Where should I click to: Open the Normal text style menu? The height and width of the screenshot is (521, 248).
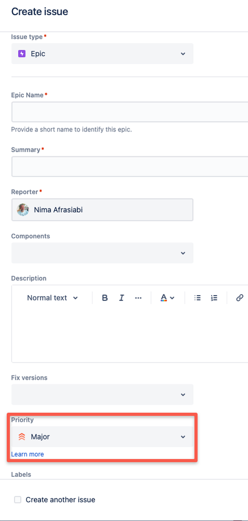53,298
